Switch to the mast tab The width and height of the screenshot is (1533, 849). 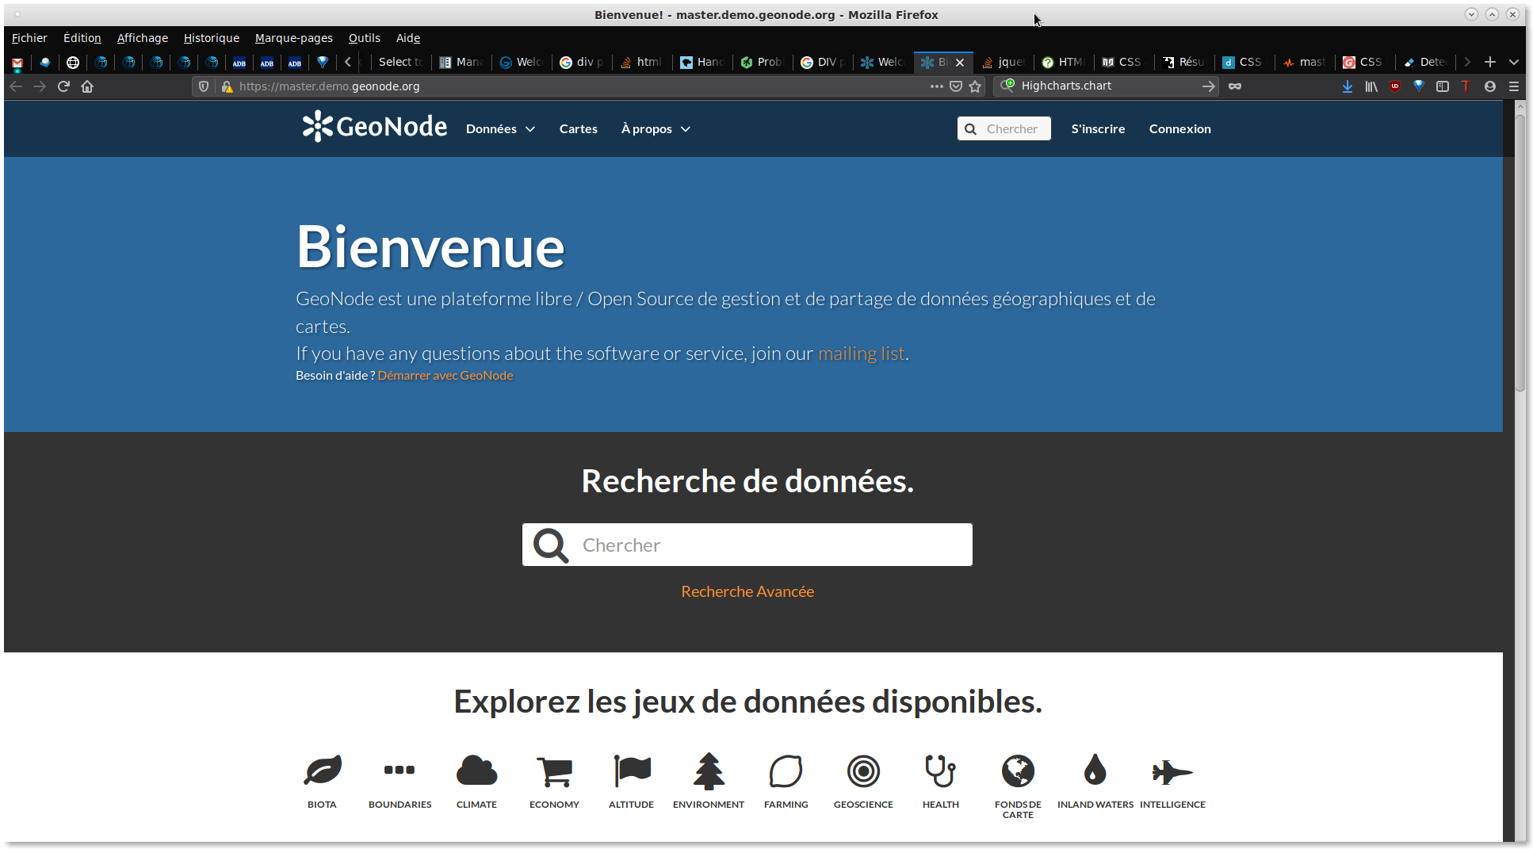[x=1304, y=62]
